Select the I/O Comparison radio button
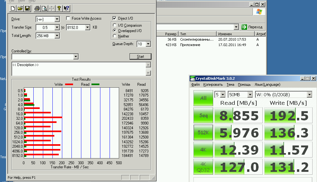317x182 pixels. tap(115, 25)
